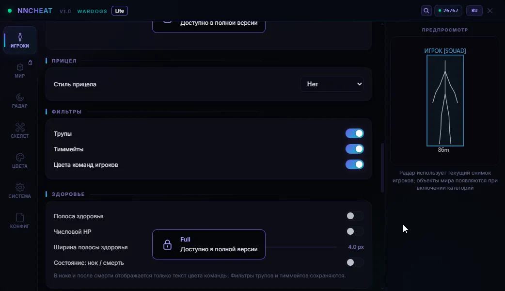Click the Lite version badge
This screenshot has width=505, height=291.
point(120,11)
